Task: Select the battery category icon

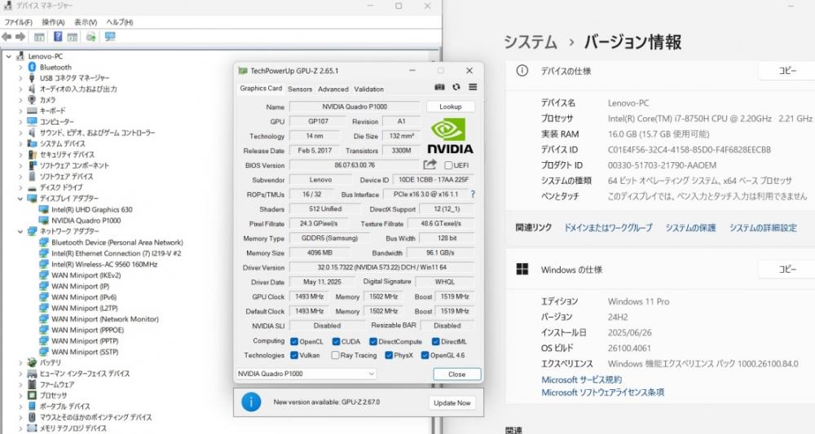Action: (33, 362)
